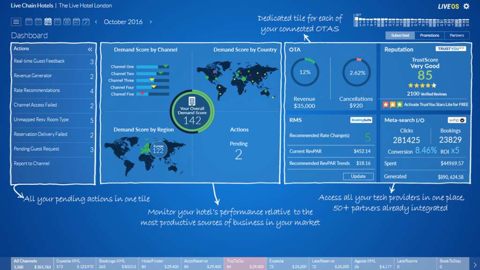Open the hamburger menu icon
Screen dimensions: 480x270
(x=16, y=22)
